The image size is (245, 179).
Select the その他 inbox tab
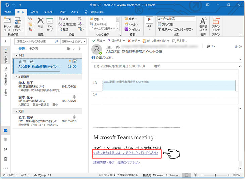(x=33, y=49)
